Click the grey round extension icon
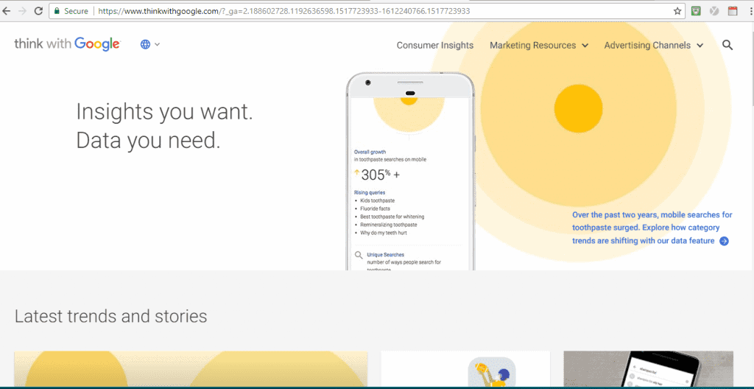The width and height of the screenshot is (754, 389). (x=714, y=10)
